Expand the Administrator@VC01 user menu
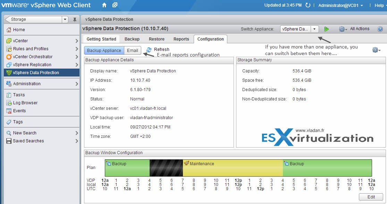Screen dimensions: 387x204 tap(340, 6)
